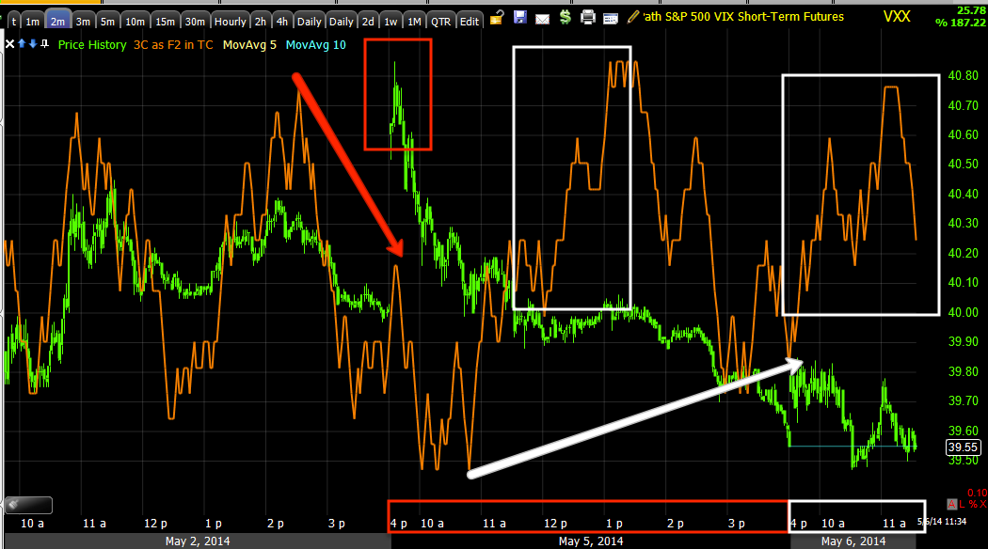
Task: Toggle the red '%' percent scale button
Action: click(972, 504)
